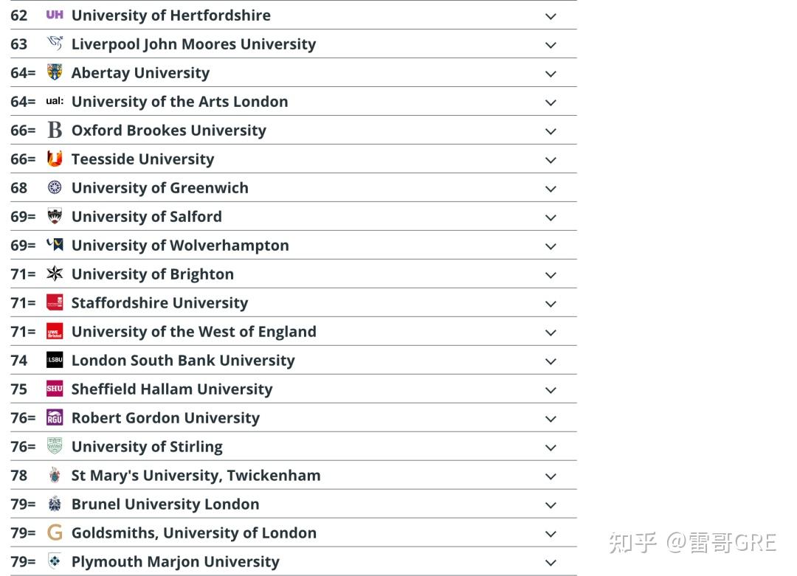The width and height of the screenshot is (797, 576).
Task: Click the UWE Bristol red logo icon
Action: (x=54, y=331)
